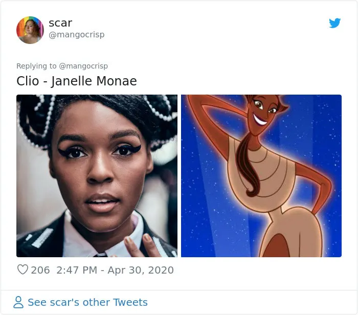Click the Twitter bird logo
The image size is (358, 315).
pos(334,23)
